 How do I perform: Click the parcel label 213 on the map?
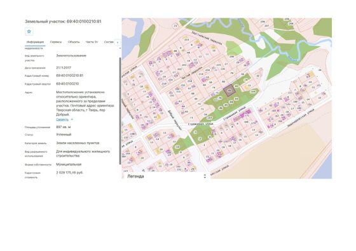tap(186, 39)
